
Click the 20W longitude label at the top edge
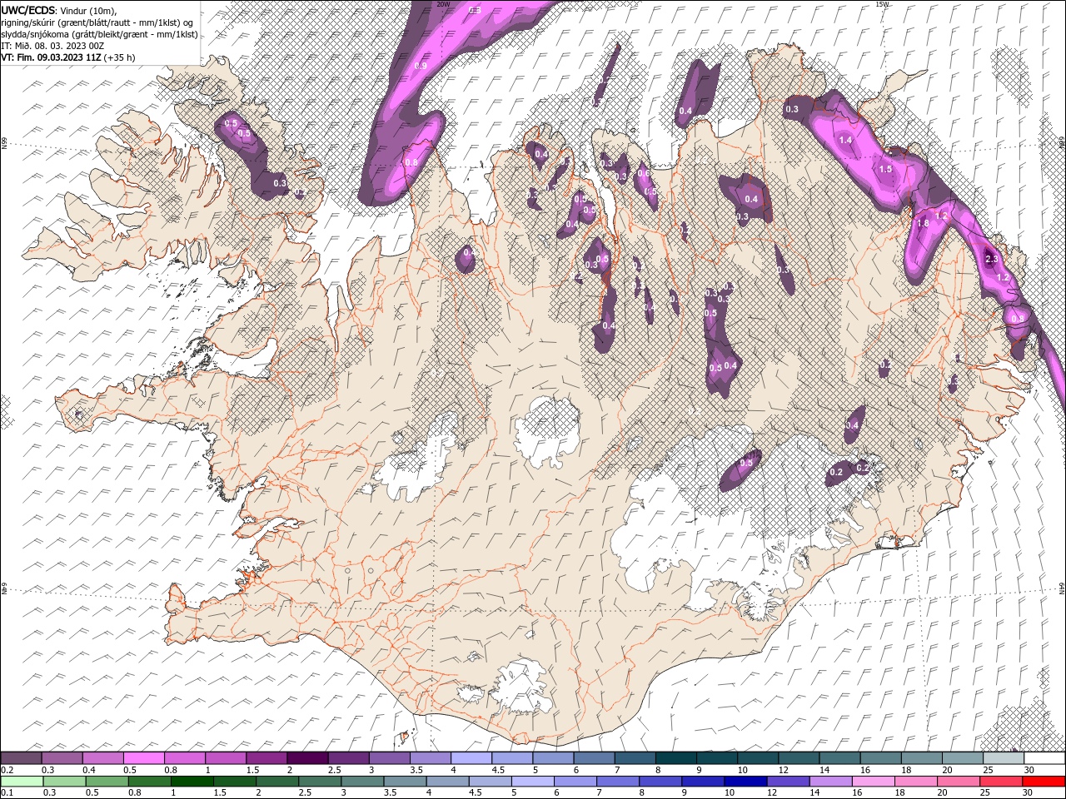click(x=442, y=4)
